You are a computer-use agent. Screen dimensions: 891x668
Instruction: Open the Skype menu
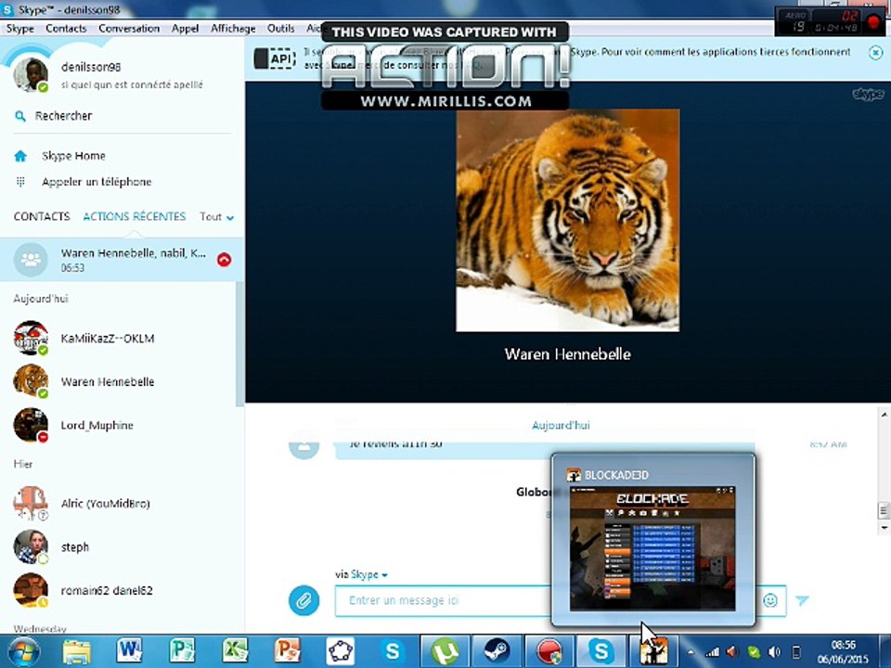[x=19, y=29]
